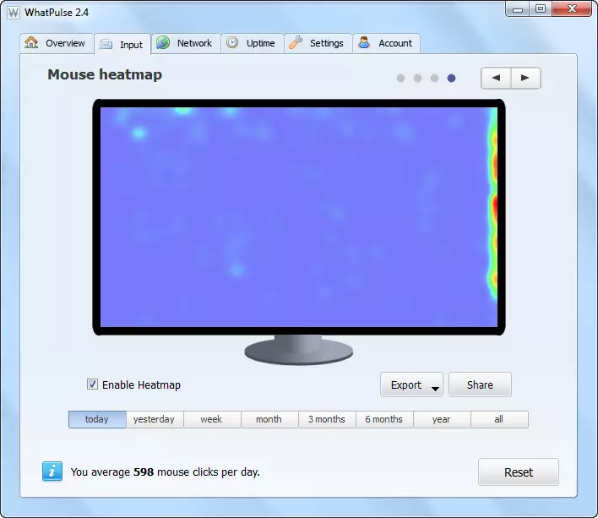Click the Mouse heatmap heading
This screenshot has height=518, width=598.
[x=105, y=74]
